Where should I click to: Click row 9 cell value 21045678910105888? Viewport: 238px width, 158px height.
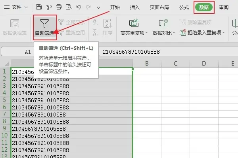pos(39,129)
